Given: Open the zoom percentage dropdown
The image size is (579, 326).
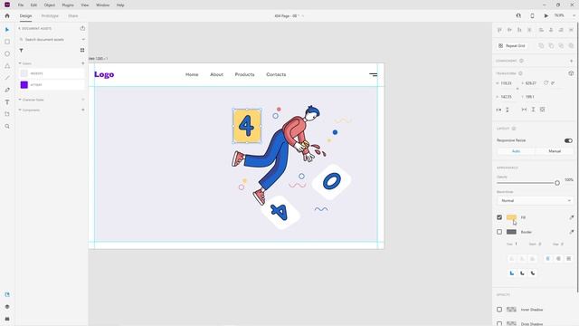Looking at the screenshot, I should point(574,16).
